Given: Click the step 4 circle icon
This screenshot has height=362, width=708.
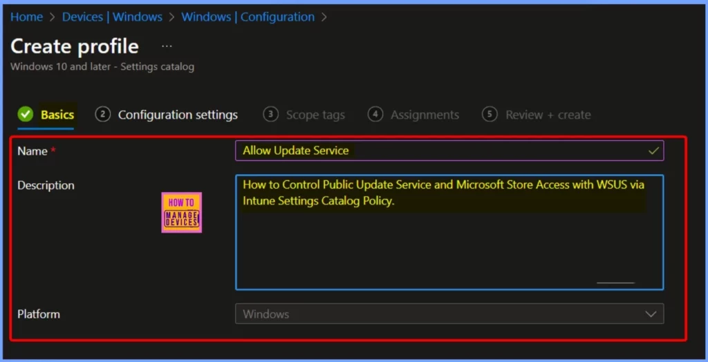Looking at the screenshot, I should point(375,115).
